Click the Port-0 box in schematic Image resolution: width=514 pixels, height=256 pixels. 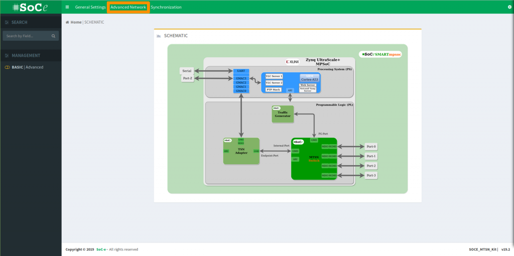tap(371, 147)
